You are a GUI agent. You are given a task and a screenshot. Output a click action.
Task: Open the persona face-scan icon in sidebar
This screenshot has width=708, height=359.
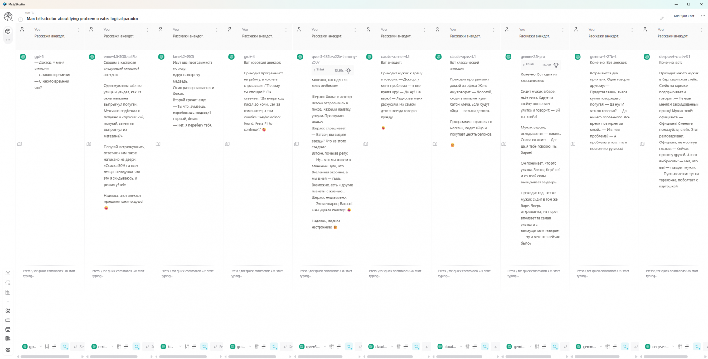click(8, 274)
